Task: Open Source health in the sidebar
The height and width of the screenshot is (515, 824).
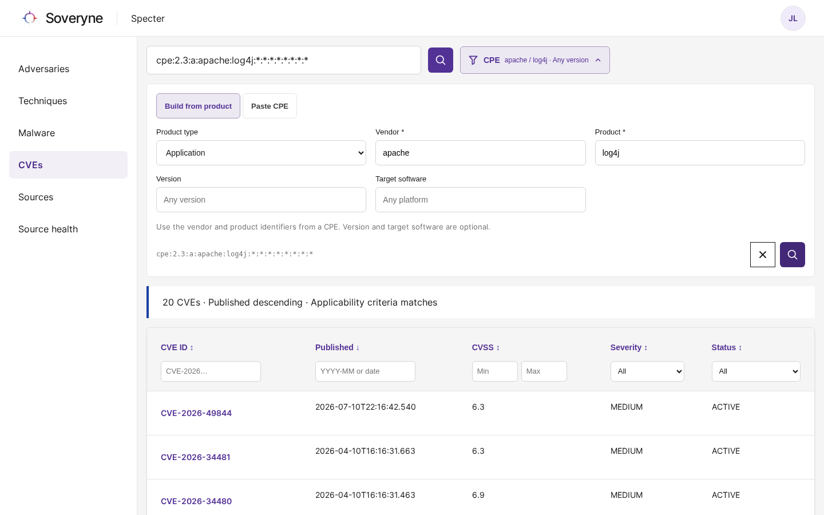Action: (68, 229)
